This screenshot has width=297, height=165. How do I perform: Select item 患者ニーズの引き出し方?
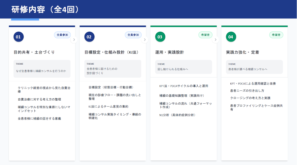(x=247, y=91)
